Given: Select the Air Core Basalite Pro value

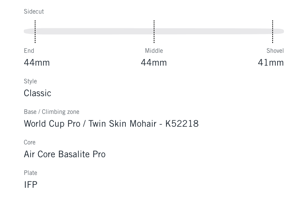Looking at the screenshot, I should (x=65, y=154).
